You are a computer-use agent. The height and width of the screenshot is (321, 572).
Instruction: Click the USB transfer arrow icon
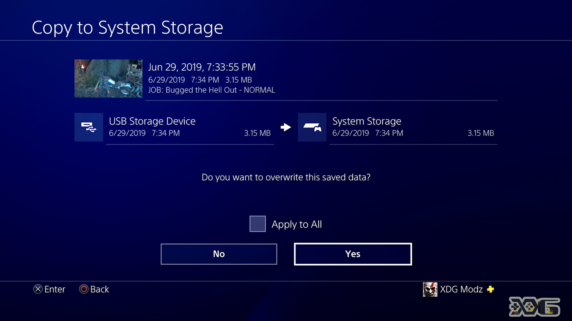pyautogui.click(x=286, y=127)
